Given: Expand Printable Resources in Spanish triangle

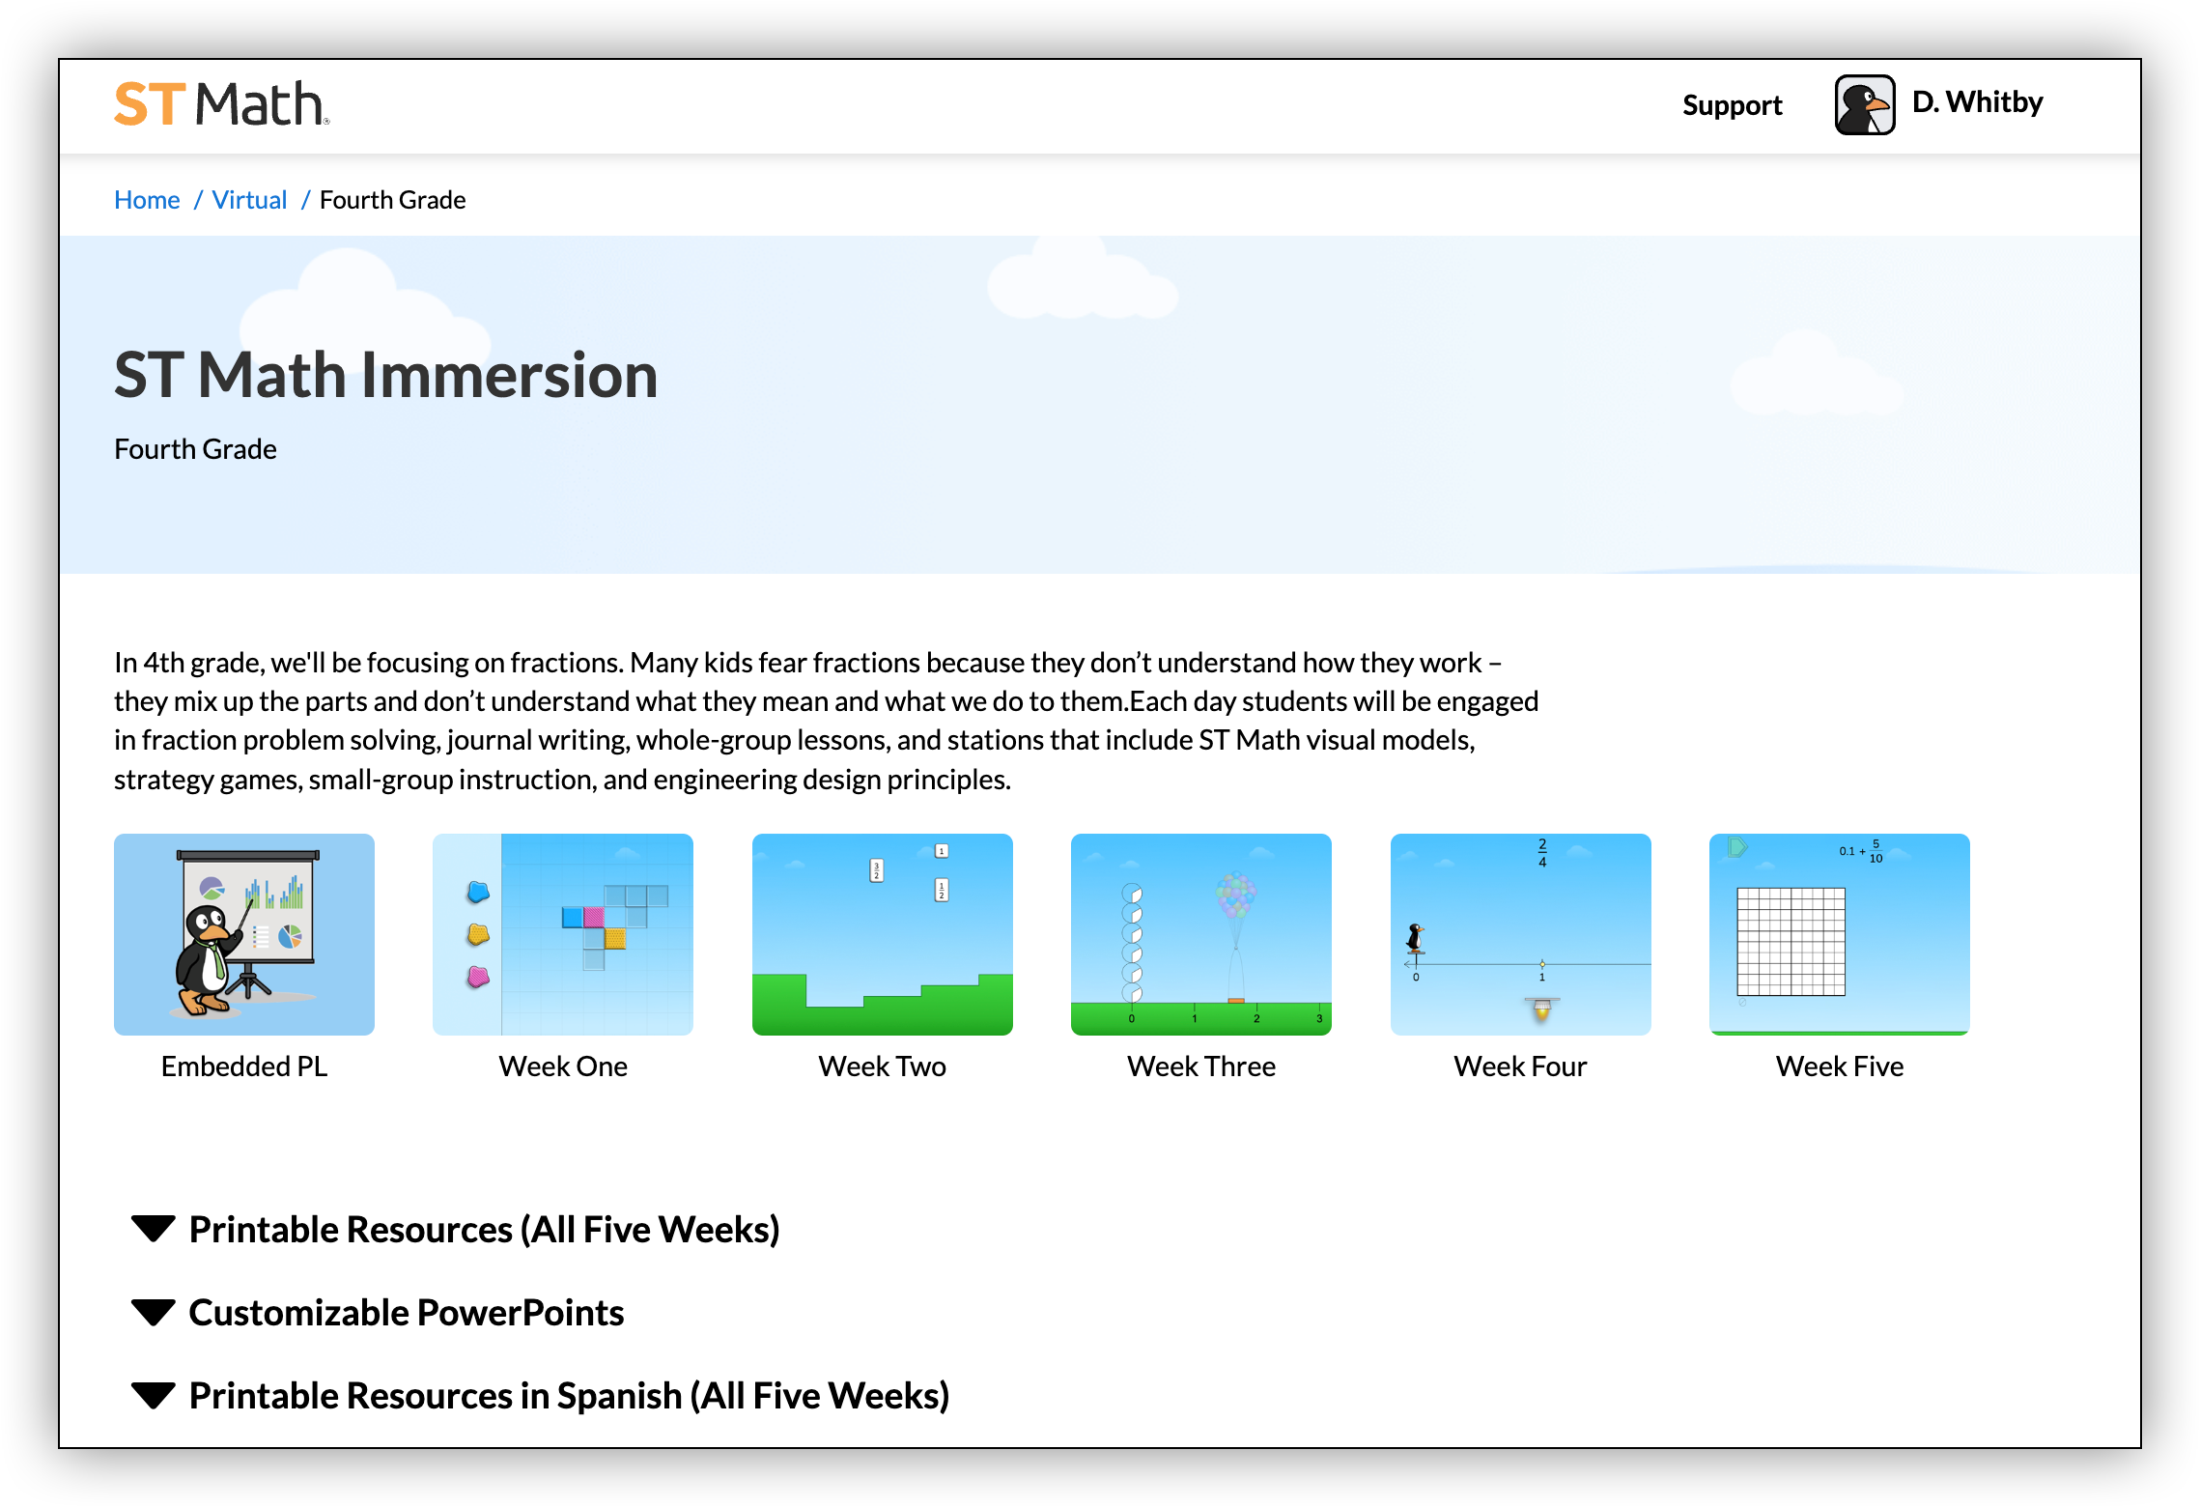Looking at the screenshot, I should tap(154, 1396).
